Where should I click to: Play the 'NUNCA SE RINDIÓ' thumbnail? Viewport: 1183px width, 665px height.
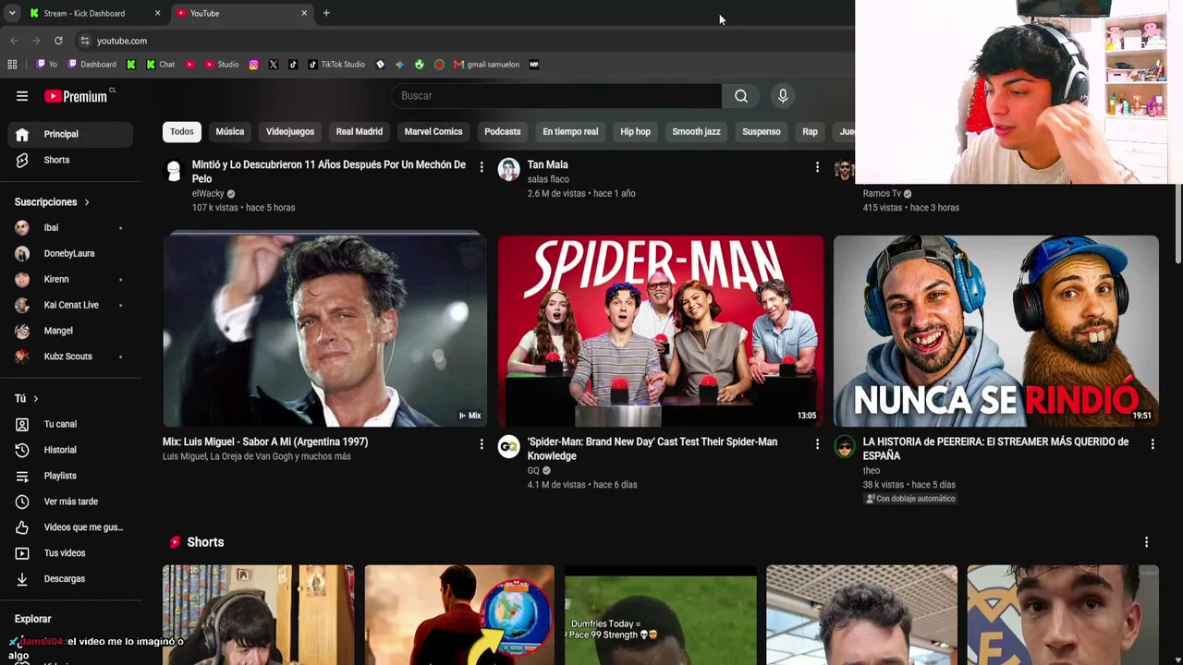pyautogui.click(x=996, y=331)
